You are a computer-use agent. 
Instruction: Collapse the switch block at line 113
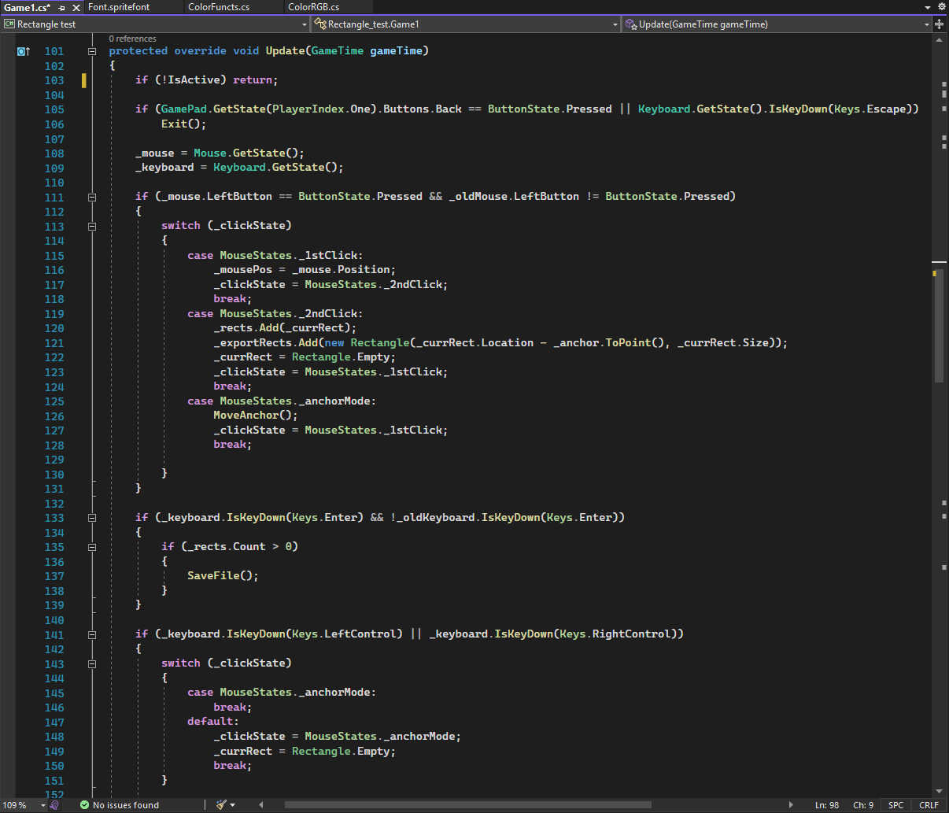click(x=92, y=226)
